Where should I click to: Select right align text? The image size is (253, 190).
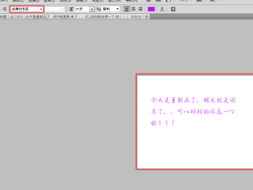141,9
